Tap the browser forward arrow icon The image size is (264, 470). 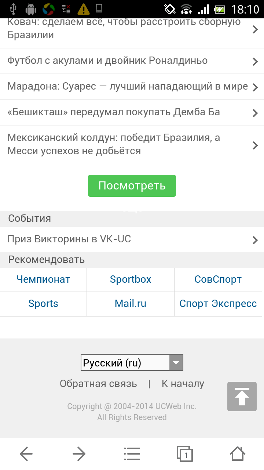tap(79, 454)
